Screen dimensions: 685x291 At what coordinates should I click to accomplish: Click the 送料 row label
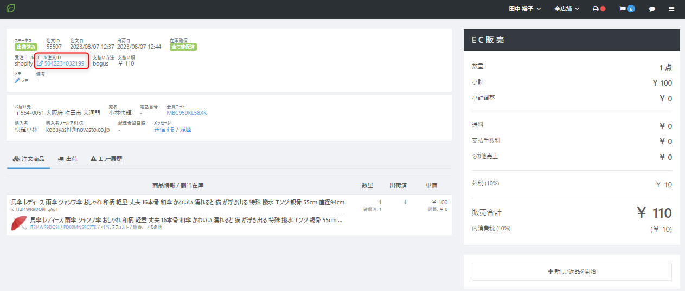478,125
